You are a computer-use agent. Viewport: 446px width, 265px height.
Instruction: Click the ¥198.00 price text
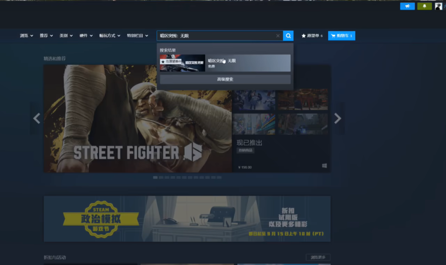(x=245, y=167)
